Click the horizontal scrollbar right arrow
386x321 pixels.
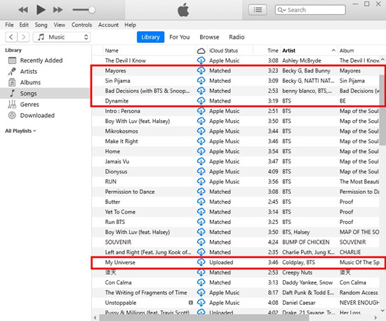[375, 317]
